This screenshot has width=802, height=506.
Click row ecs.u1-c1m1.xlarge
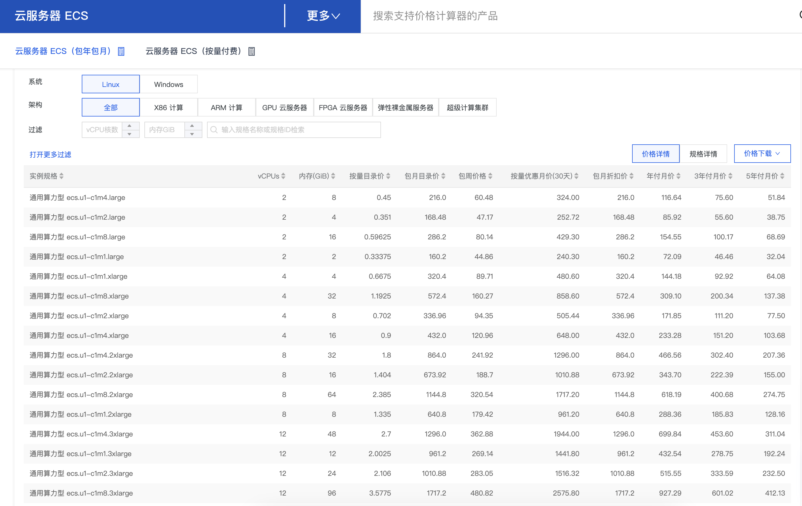[x=407, y=276]
